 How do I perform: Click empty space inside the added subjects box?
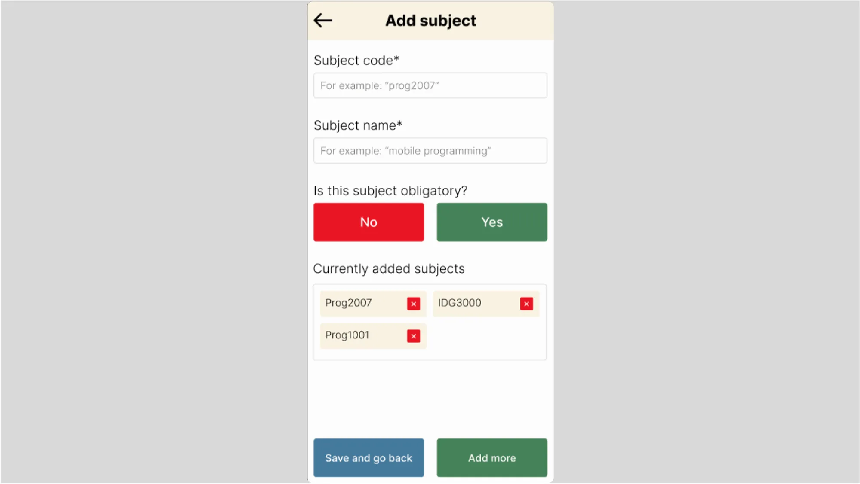(486, 339)
